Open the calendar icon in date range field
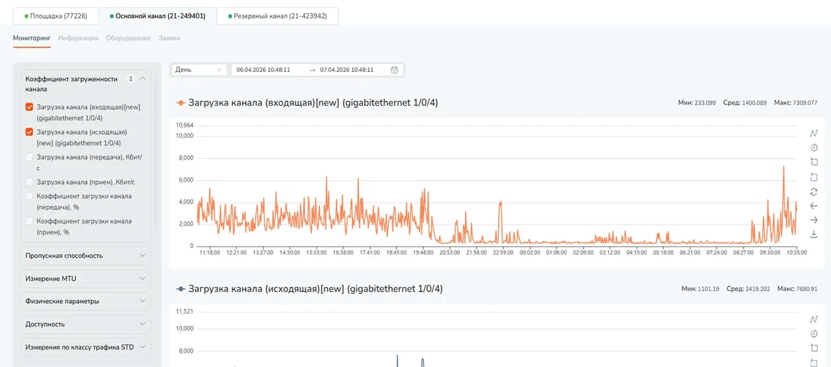 click(x=394, y=70)
